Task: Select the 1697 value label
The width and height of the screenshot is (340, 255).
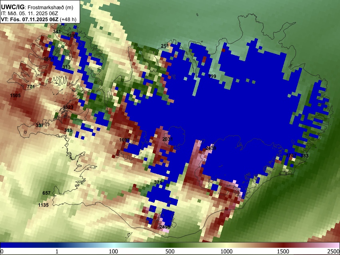Action: click(124, 140)
